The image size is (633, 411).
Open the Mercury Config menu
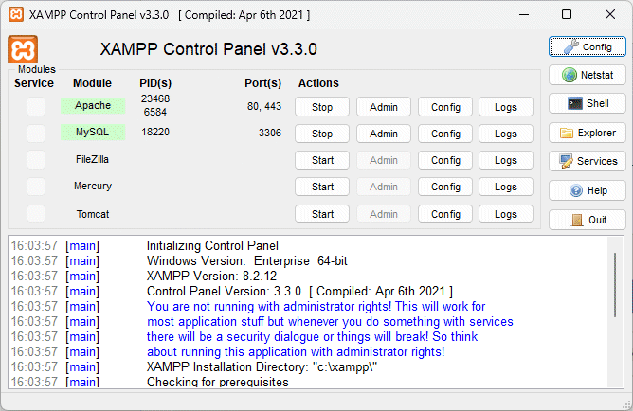pyautogui.click(x=445, y=187)
